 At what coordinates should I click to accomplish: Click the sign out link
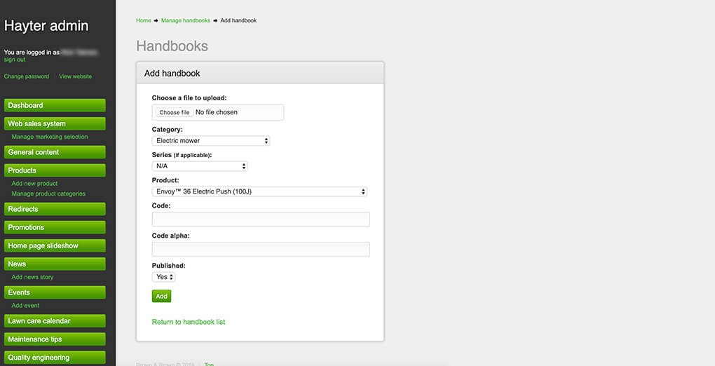pos(15,60)
